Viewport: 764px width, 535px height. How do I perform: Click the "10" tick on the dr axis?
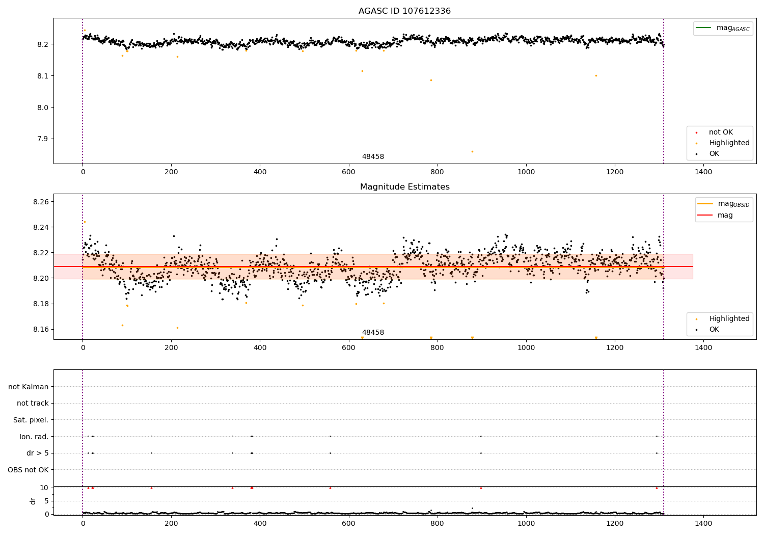coord(44,488)
